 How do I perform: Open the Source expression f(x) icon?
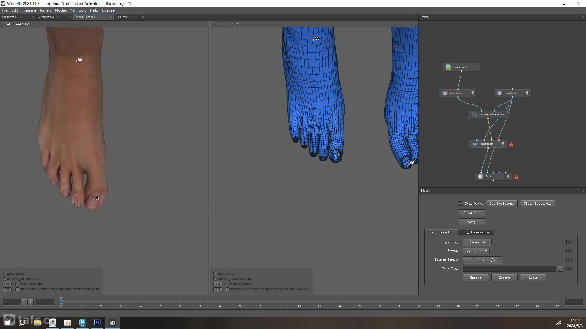pyautogui.click(x=569, y=251)
